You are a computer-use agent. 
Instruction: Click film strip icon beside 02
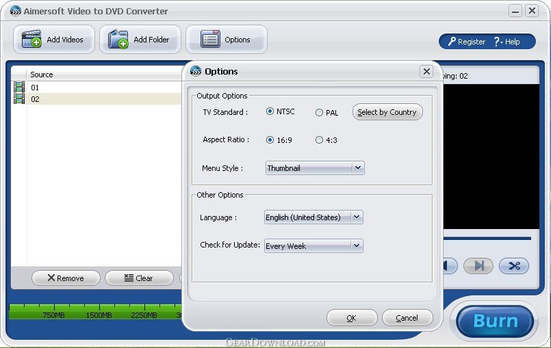pos(19,98)
